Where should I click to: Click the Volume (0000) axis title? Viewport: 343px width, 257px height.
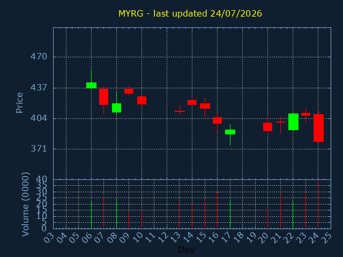coord(25,205)
